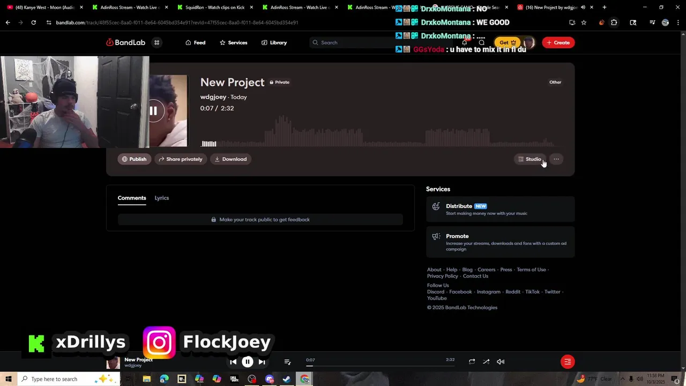
Task: Open Library in the top navigation
Action: pos(274,42)
